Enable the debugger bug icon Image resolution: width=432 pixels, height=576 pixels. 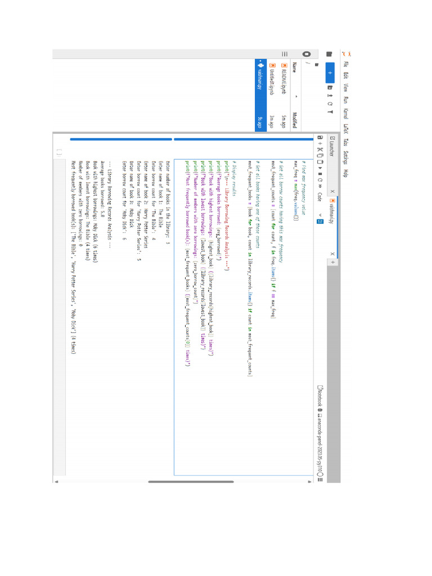click(319, 410)
